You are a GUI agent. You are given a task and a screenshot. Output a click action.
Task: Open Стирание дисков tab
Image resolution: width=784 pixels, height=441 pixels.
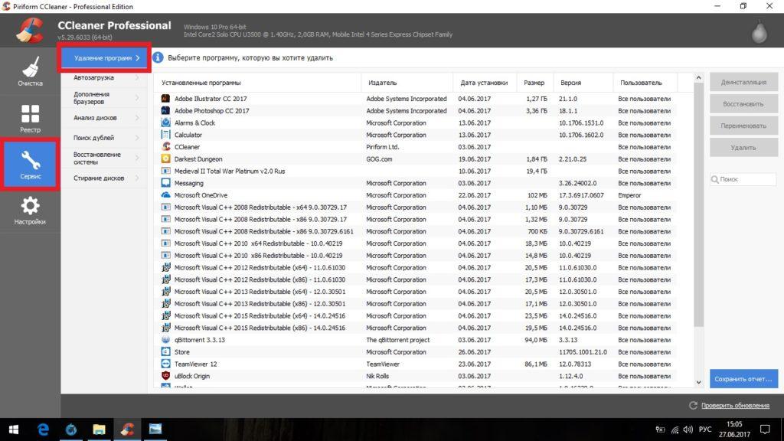[x=104, y=178]
